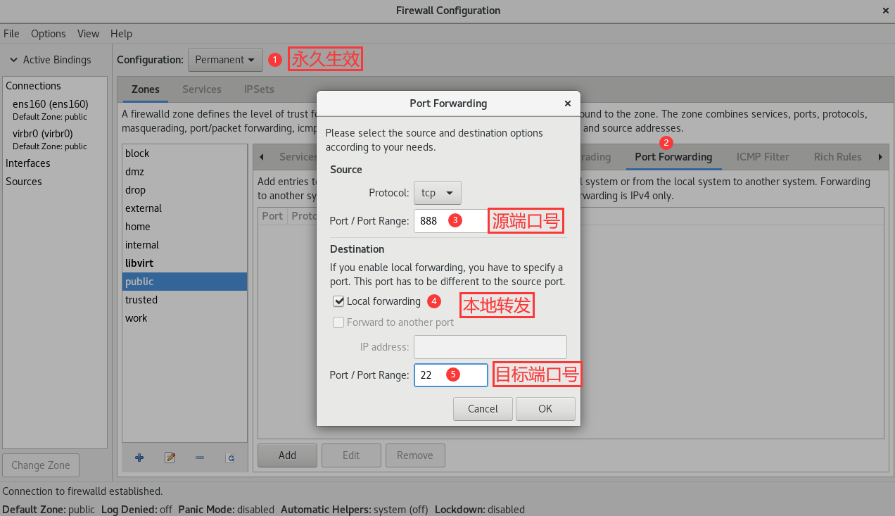Open the View menu

click(89, 33)
